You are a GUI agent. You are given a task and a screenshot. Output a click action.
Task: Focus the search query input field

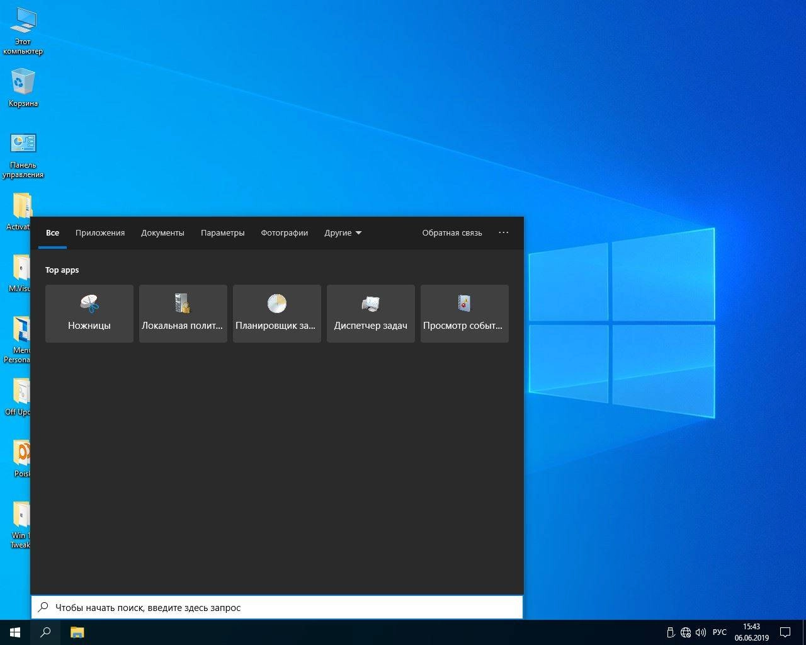point(277,607)
